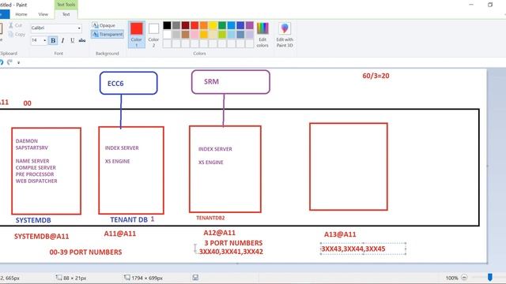Viewport: 506px width, 284px height.
Task: Select Color 1 foreground button
Action: 137,35
